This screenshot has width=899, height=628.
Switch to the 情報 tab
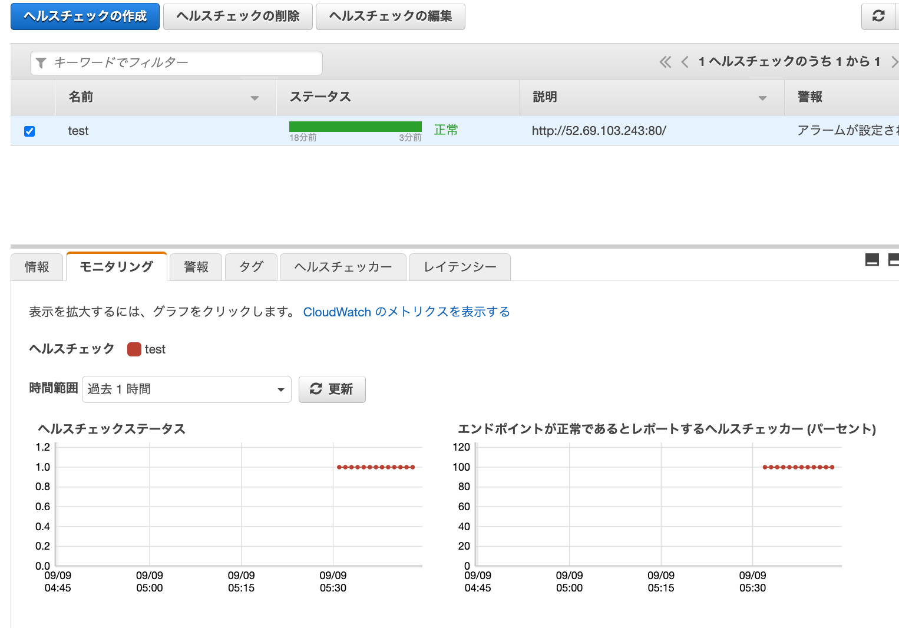coord(37,267)
